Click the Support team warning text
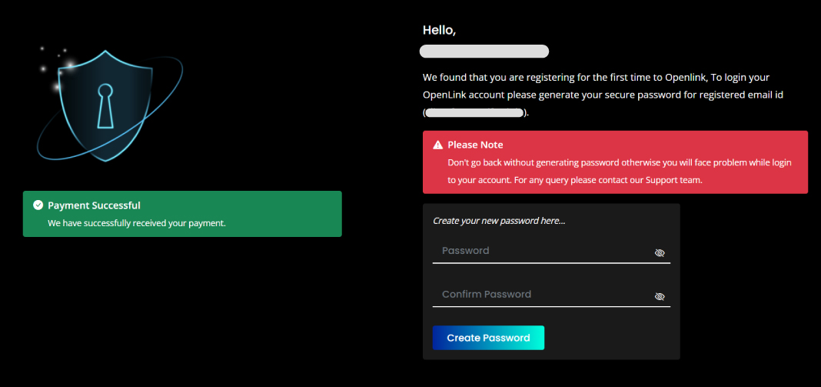The image size is (821, 387). tap(619, 171)
